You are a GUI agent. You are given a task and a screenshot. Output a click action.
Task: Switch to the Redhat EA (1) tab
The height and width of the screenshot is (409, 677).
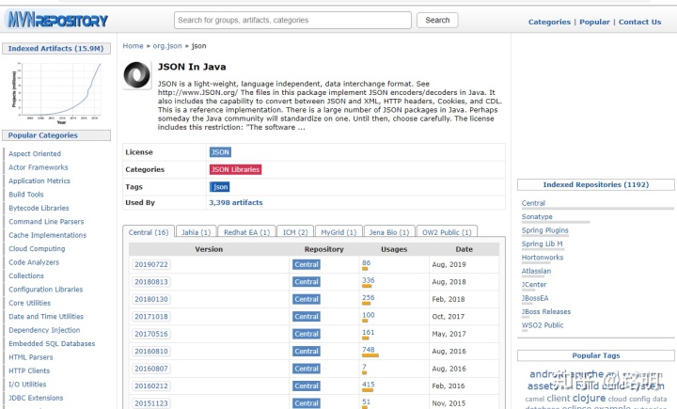click(246, 232)
